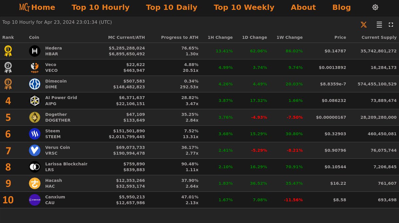Click the Canxium coin logo
This screenshot has width=399, height=223.
(x=35, y=200)
